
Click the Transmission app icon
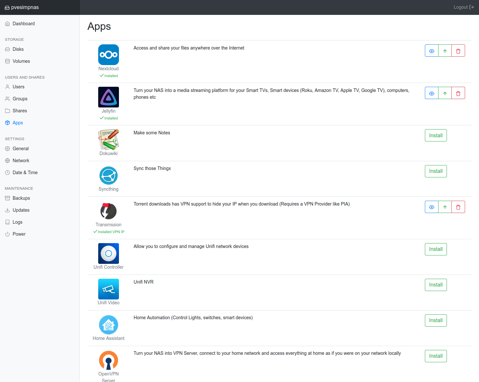(108, 211)
